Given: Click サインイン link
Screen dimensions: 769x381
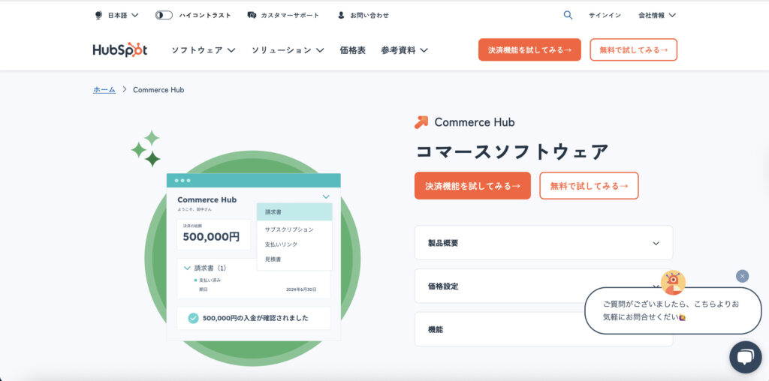Looking at the screenshot, I should pos(605,15).
